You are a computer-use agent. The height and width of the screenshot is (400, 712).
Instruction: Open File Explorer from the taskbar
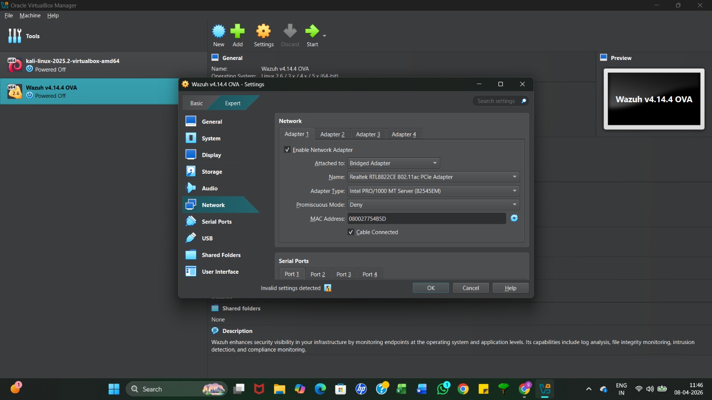pos(279,389)
